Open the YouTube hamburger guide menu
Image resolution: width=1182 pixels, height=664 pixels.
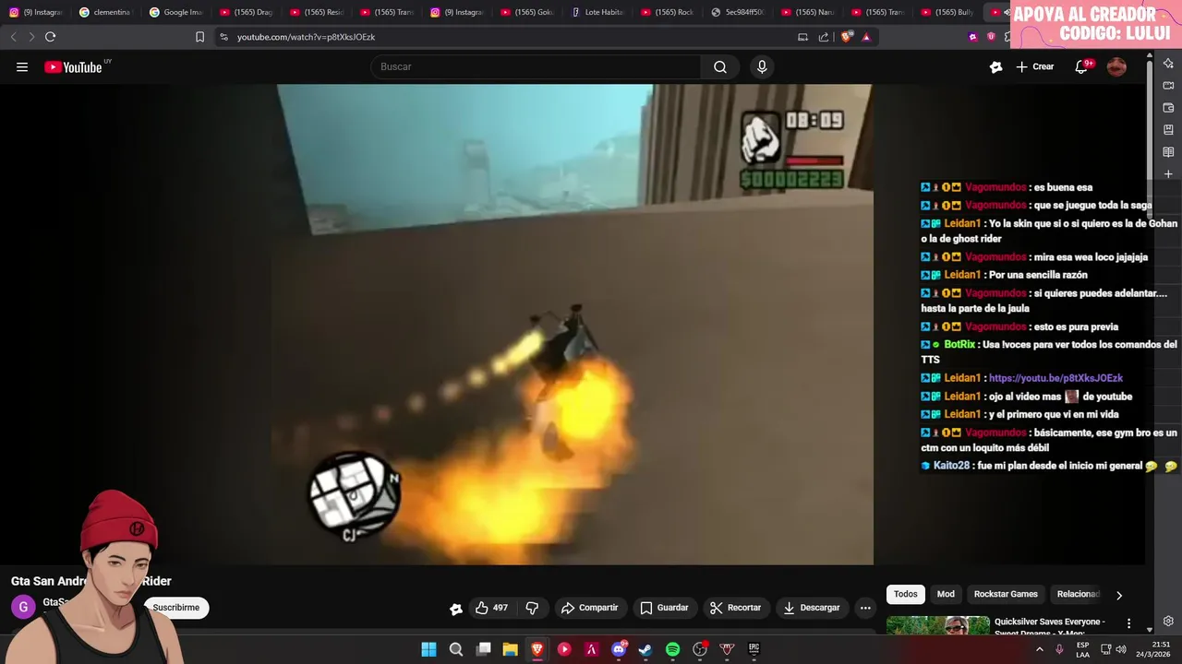22,66
